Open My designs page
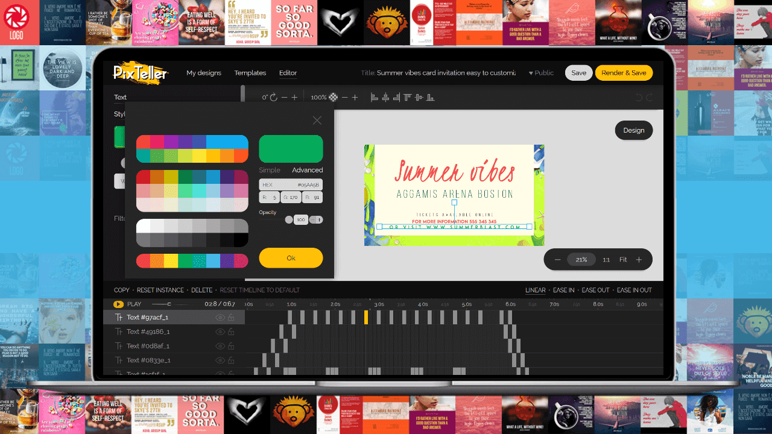This screenshot has height=434, width=772. (204, 73)
